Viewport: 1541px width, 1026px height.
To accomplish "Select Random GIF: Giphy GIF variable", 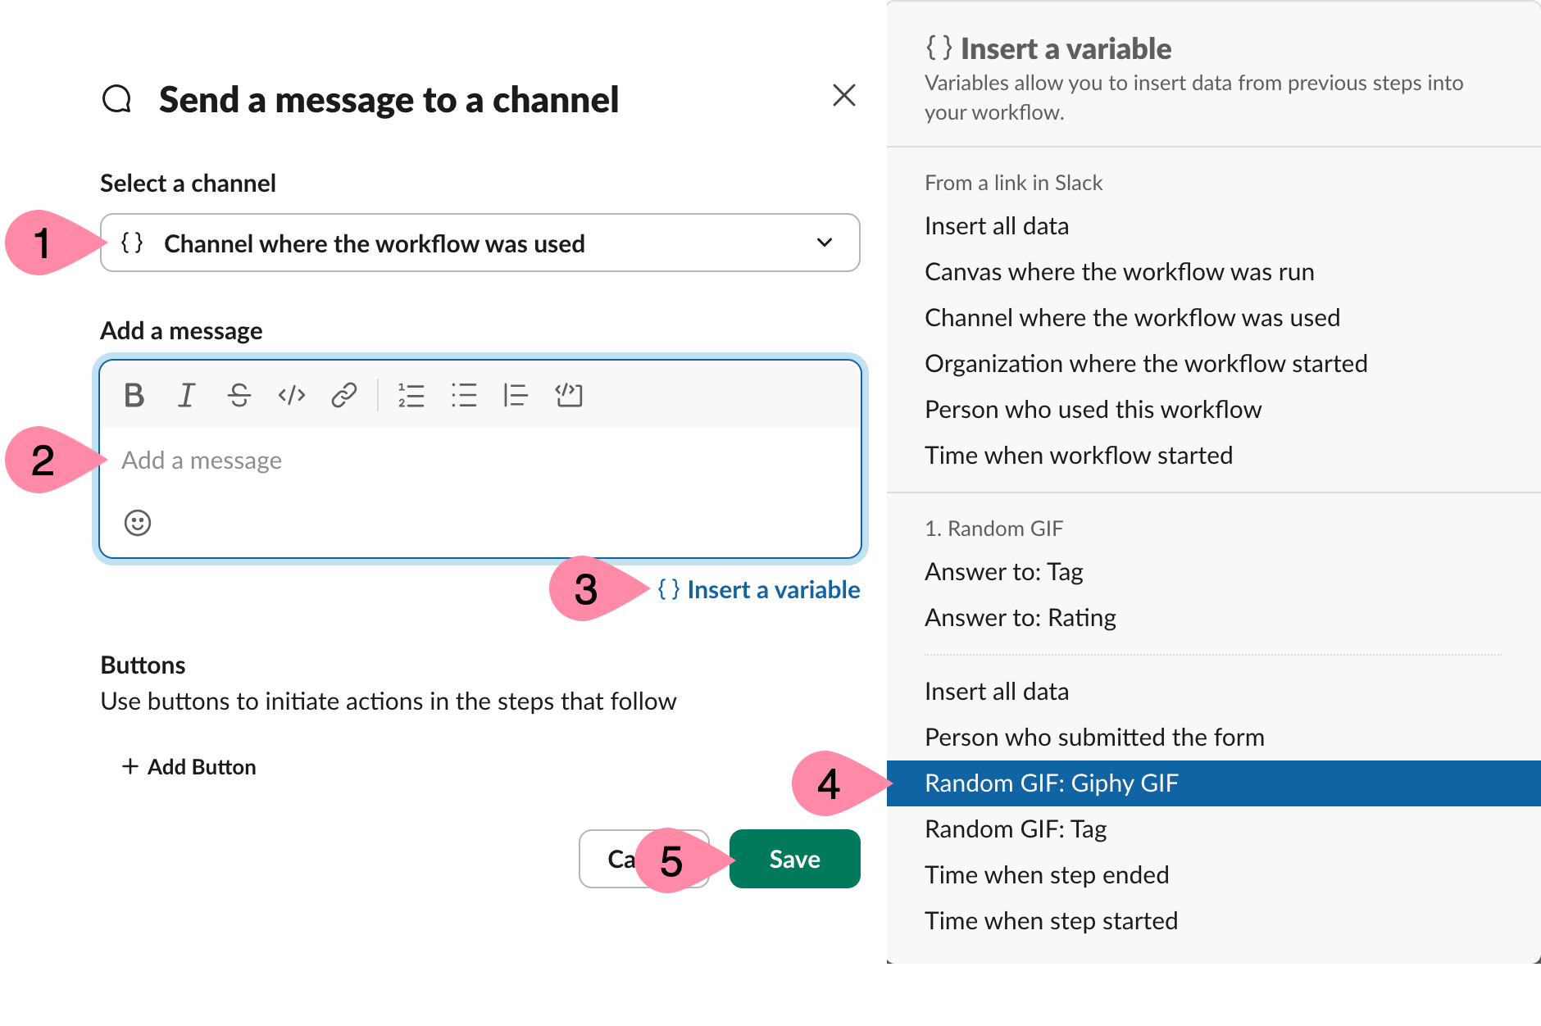I will tap(1052, 783).
